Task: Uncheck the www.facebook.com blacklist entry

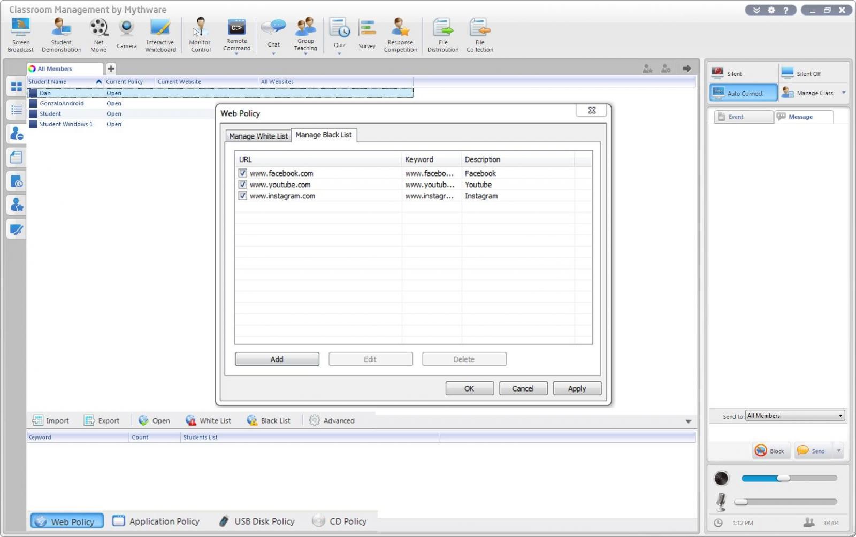Action: [242, 173]
